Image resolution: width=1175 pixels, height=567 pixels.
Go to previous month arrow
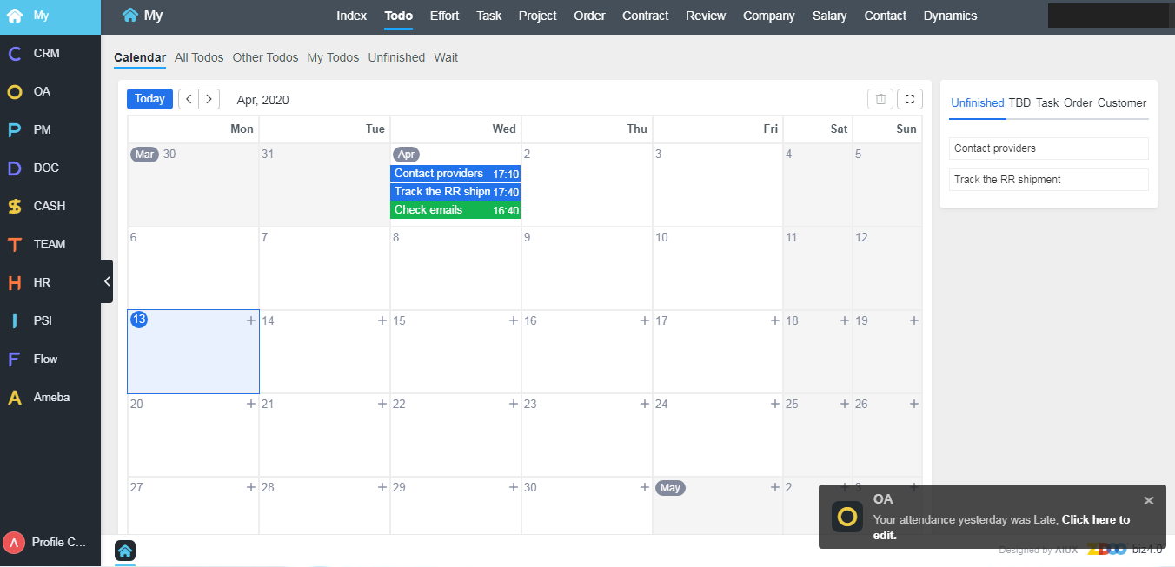(x=189, y=99)
